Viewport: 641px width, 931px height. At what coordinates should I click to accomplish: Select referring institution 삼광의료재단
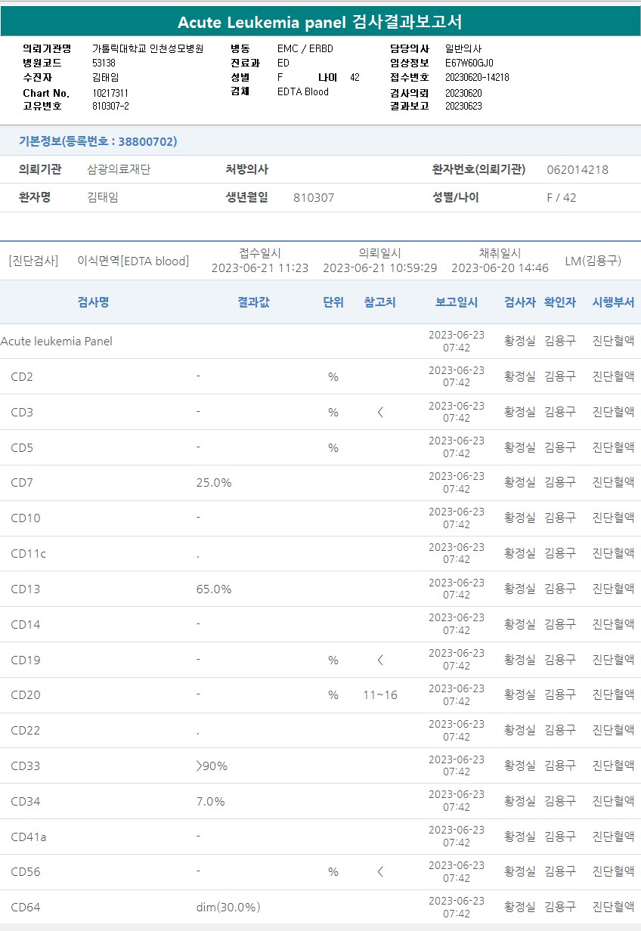(119, 169)
